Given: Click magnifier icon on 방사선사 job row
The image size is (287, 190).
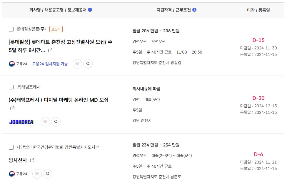Looking at the screenshot, I should pyautogui.click(x=48, y=174).
